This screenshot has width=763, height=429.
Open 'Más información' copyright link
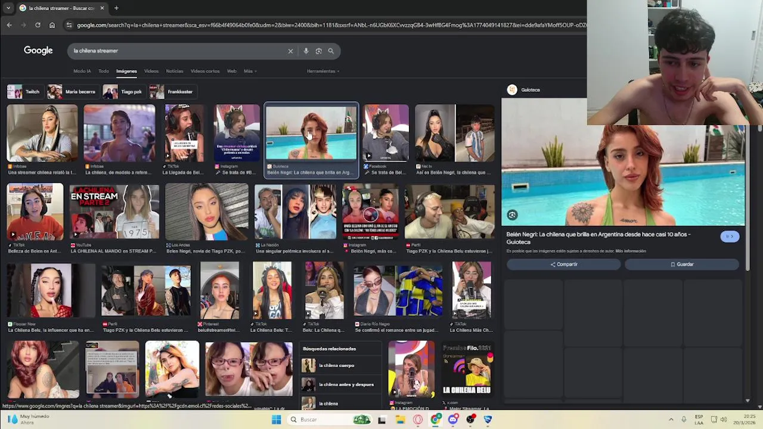[631, 251]
